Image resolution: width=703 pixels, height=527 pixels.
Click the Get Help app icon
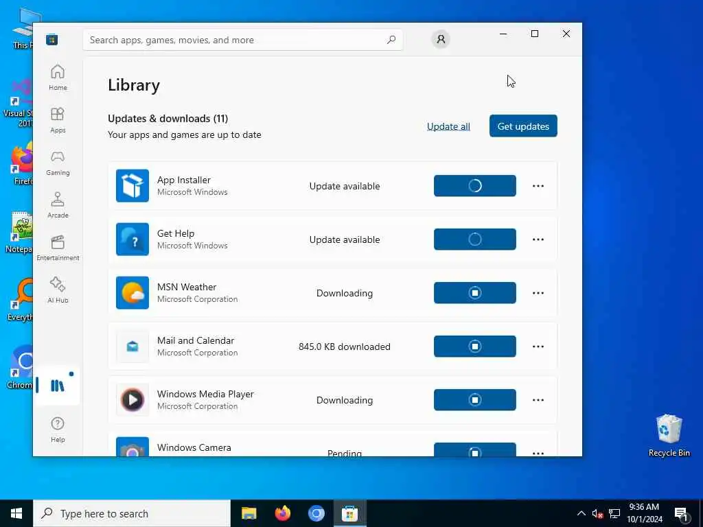pyautogui.click(x=132, y=239)
